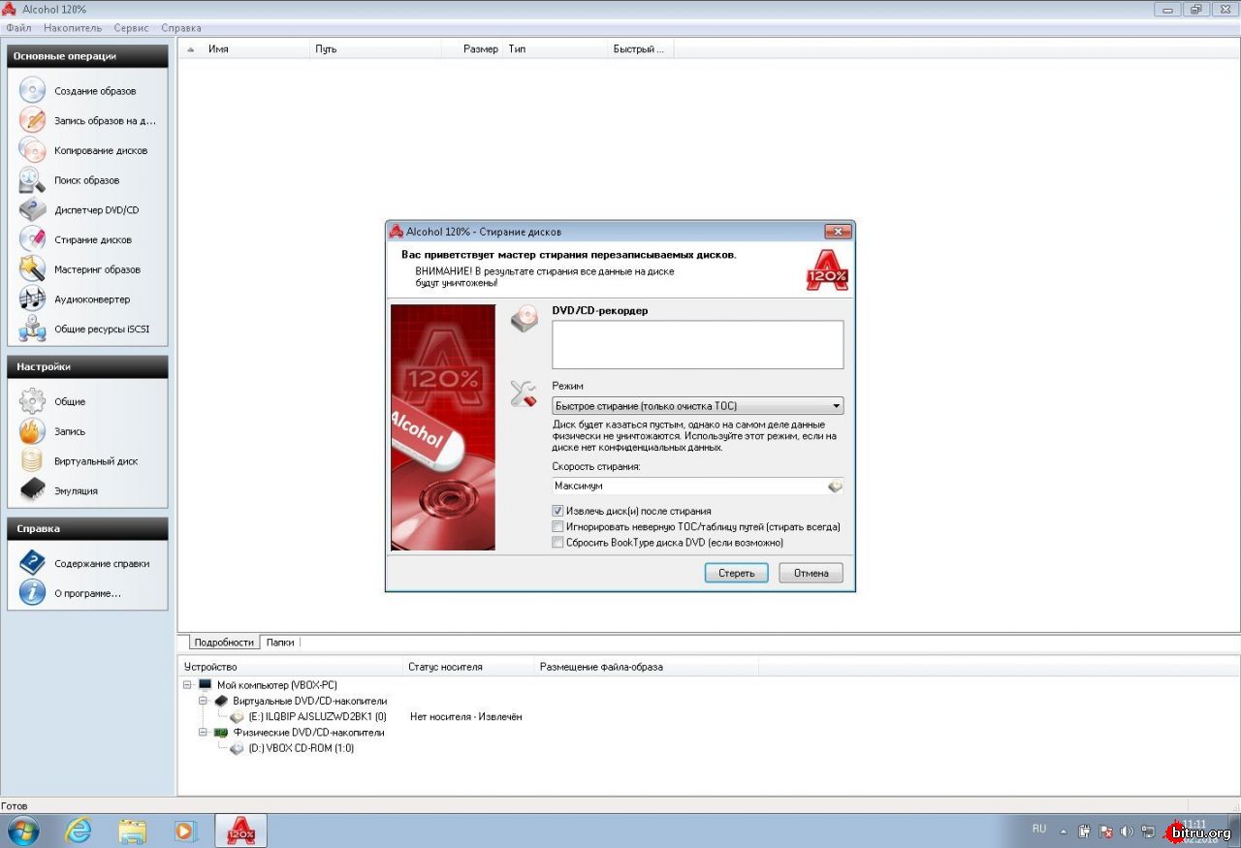Open the Windows Start menu

22,831
